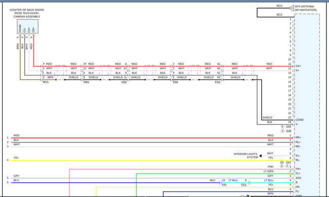
Task: Click the FL+ terminal label
Action: 298,174
